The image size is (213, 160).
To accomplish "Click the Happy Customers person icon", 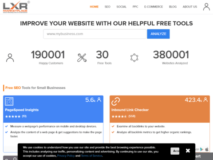I will [10, 58].
